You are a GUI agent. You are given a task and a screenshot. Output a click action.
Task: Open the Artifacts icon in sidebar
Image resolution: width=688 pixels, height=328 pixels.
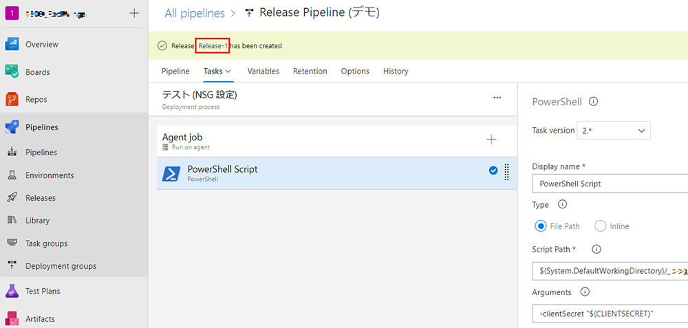click(12, 319)
